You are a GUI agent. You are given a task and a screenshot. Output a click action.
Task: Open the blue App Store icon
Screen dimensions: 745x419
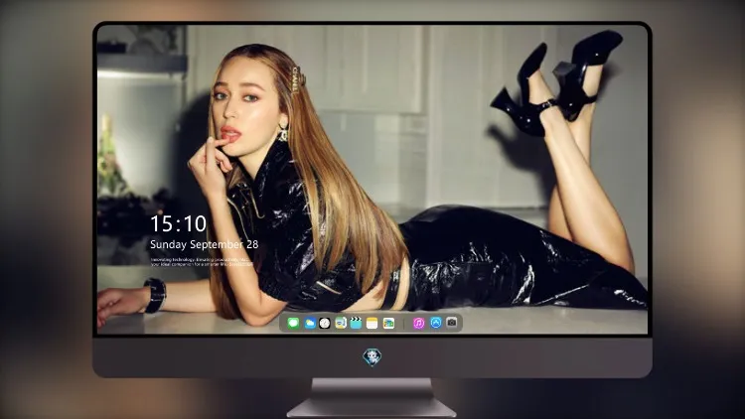pyautogui.click(x=436, y=323)
